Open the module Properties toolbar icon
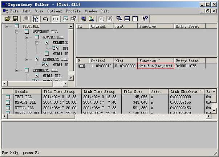The image size is (219, 157). pyautogui.click(x=74, y=18)
